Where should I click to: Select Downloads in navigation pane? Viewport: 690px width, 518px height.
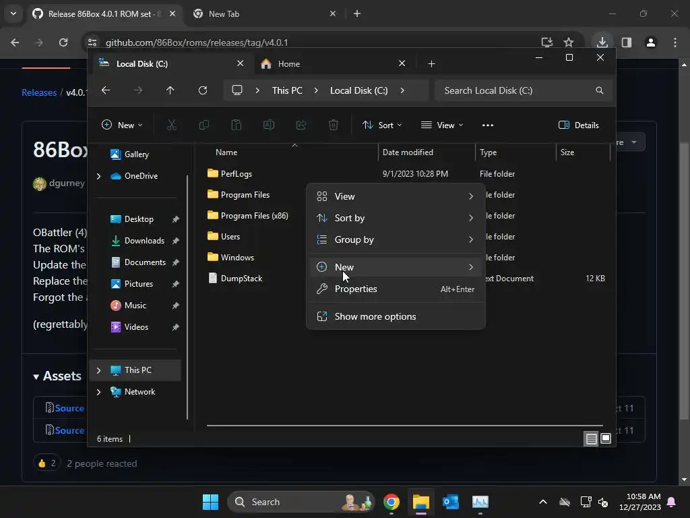coord(144,241)
